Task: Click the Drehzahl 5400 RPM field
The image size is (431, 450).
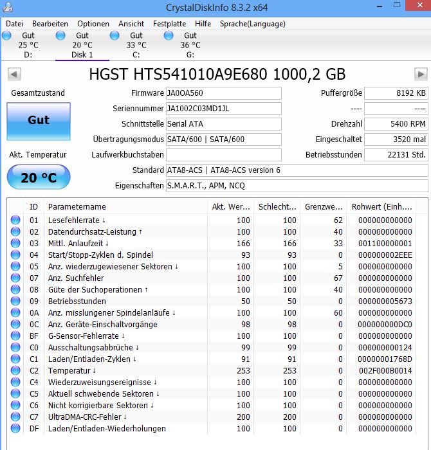Action: [x=396, y=123]
